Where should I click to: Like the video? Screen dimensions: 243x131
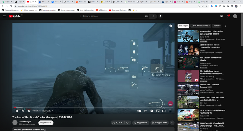pyautogui.click(x=117, y=123)
